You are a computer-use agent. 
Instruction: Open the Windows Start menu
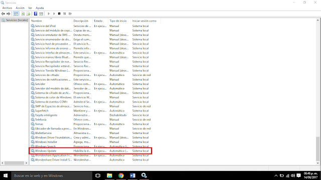pos(6,175)
